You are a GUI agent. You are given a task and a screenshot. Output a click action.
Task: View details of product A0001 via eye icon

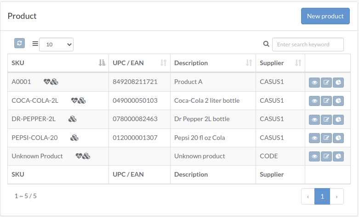(314, 83)
